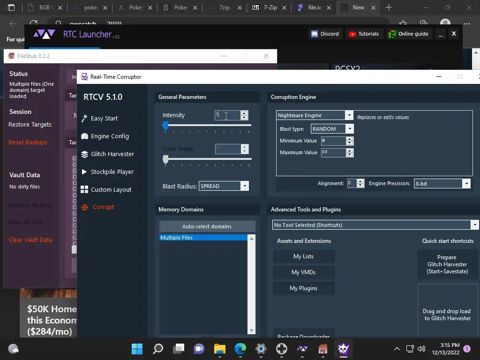Open taskbar Search
Viewport: 480px width, 360px height.
click(x=158, y=349)
